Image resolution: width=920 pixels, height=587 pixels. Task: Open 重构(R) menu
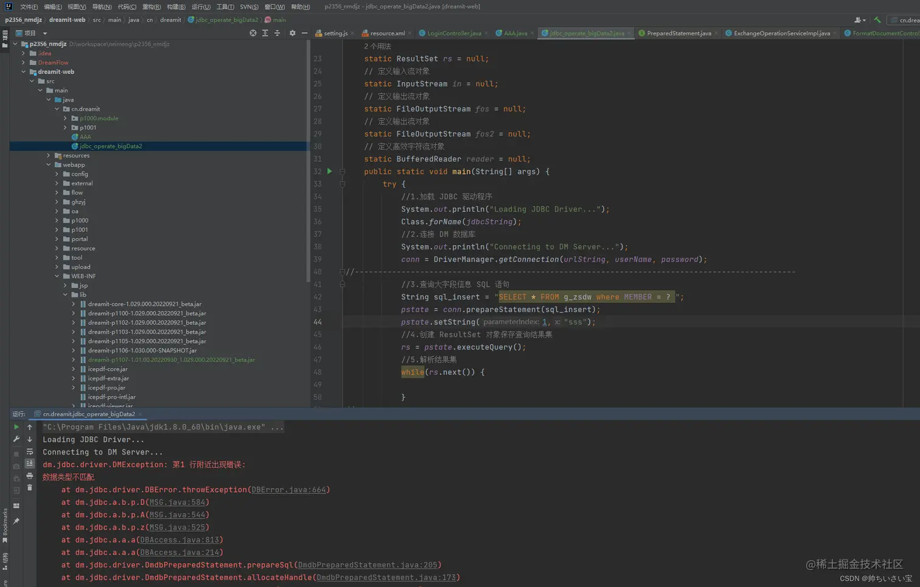pos(152,7)
